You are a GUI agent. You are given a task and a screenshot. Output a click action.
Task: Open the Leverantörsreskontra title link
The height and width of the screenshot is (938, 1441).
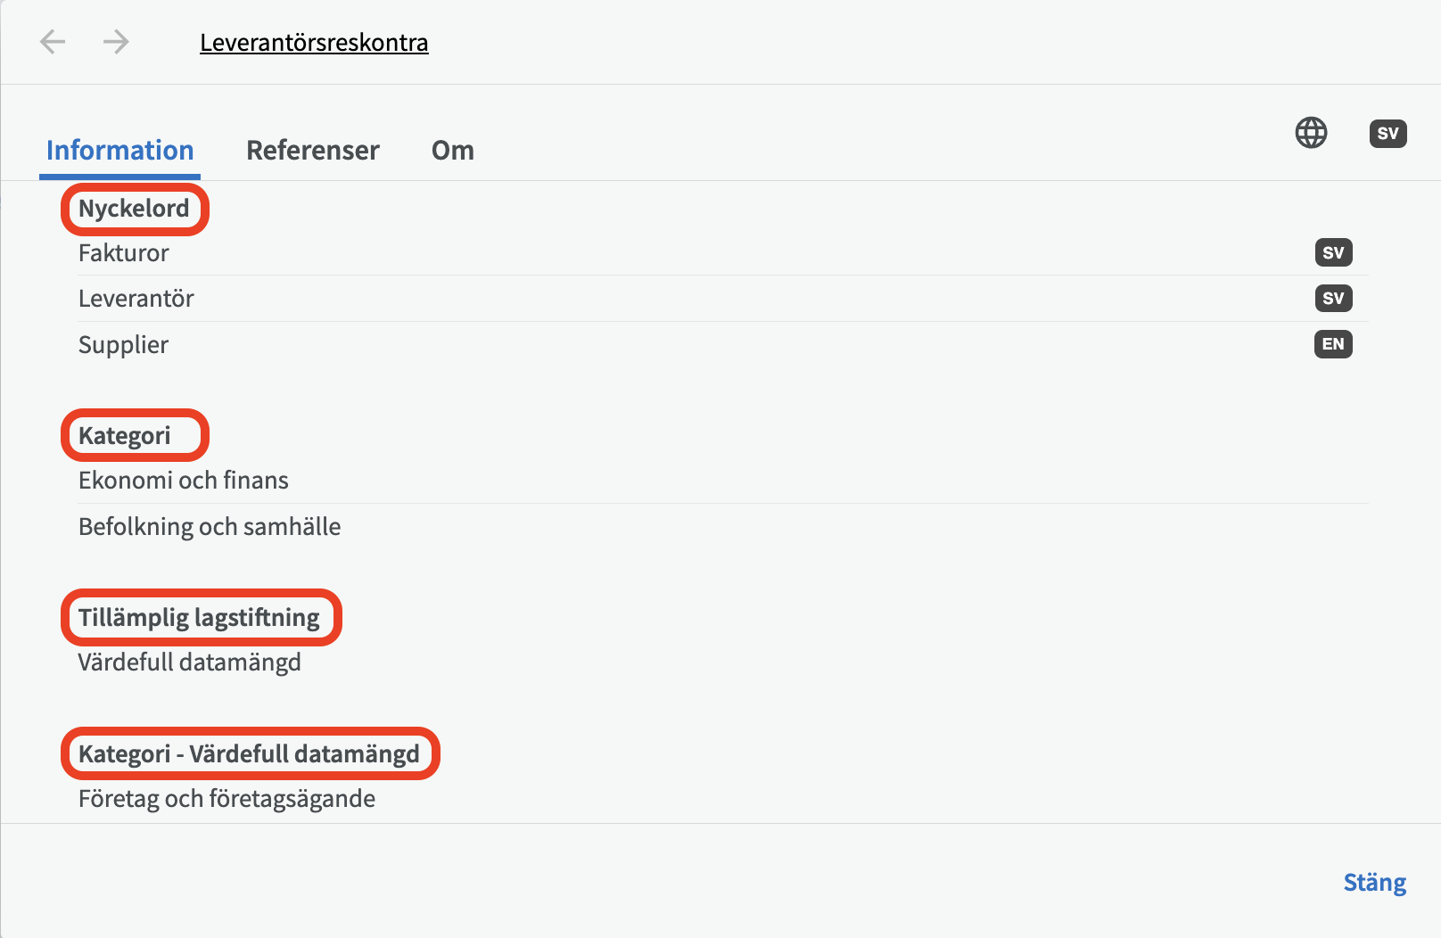coord(314,43)
